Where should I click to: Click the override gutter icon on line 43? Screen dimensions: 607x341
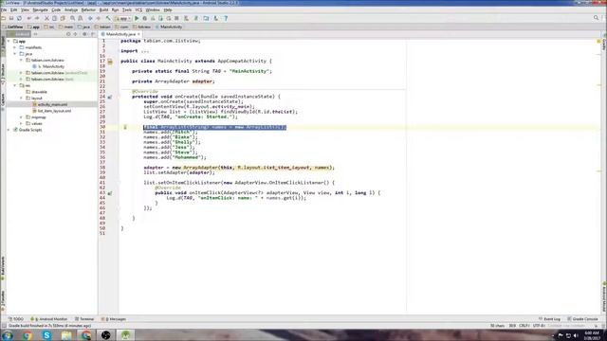click(110, 193)
